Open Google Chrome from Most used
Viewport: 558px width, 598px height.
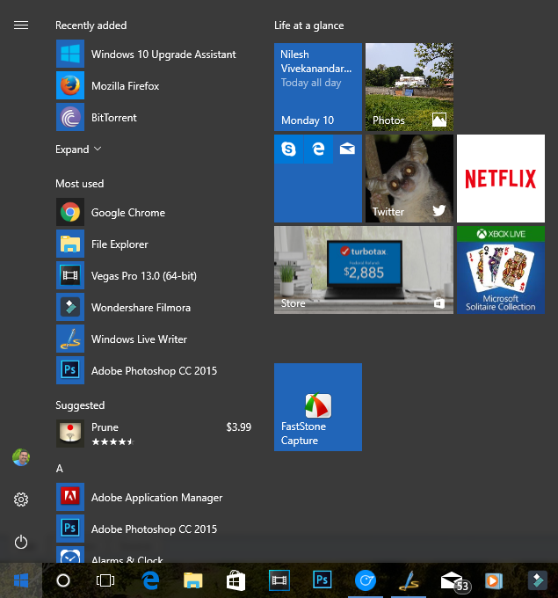155,213
